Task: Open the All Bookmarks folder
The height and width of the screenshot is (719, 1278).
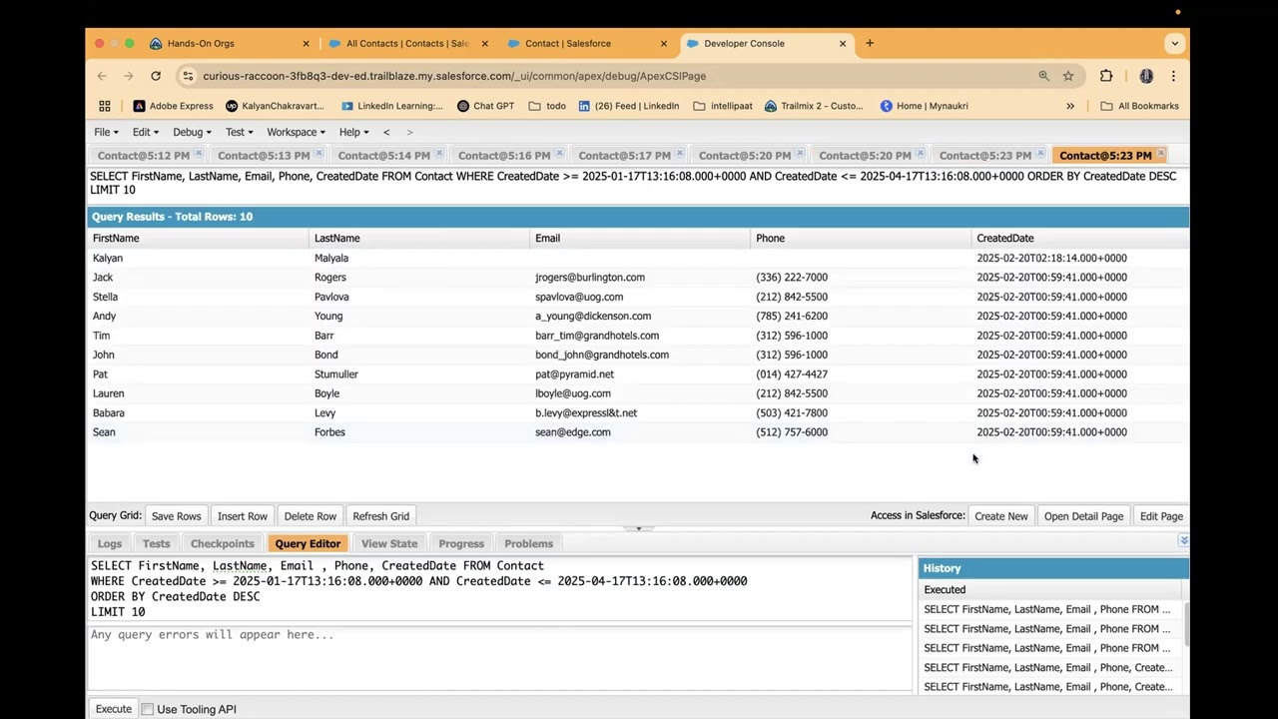Action: (1139, 106)
